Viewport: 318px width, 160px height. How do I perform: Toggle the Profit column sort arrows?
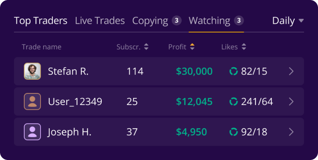click(x=192, y=47)
